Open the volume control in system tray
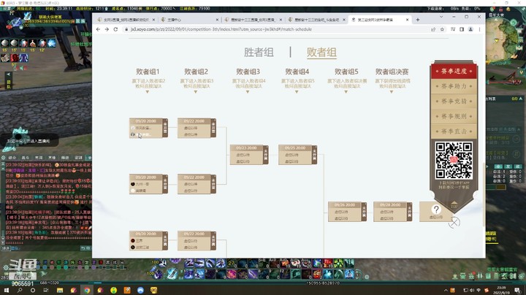Image resolution: width=526 pixels, height=295 pixels. coord(472,291)
